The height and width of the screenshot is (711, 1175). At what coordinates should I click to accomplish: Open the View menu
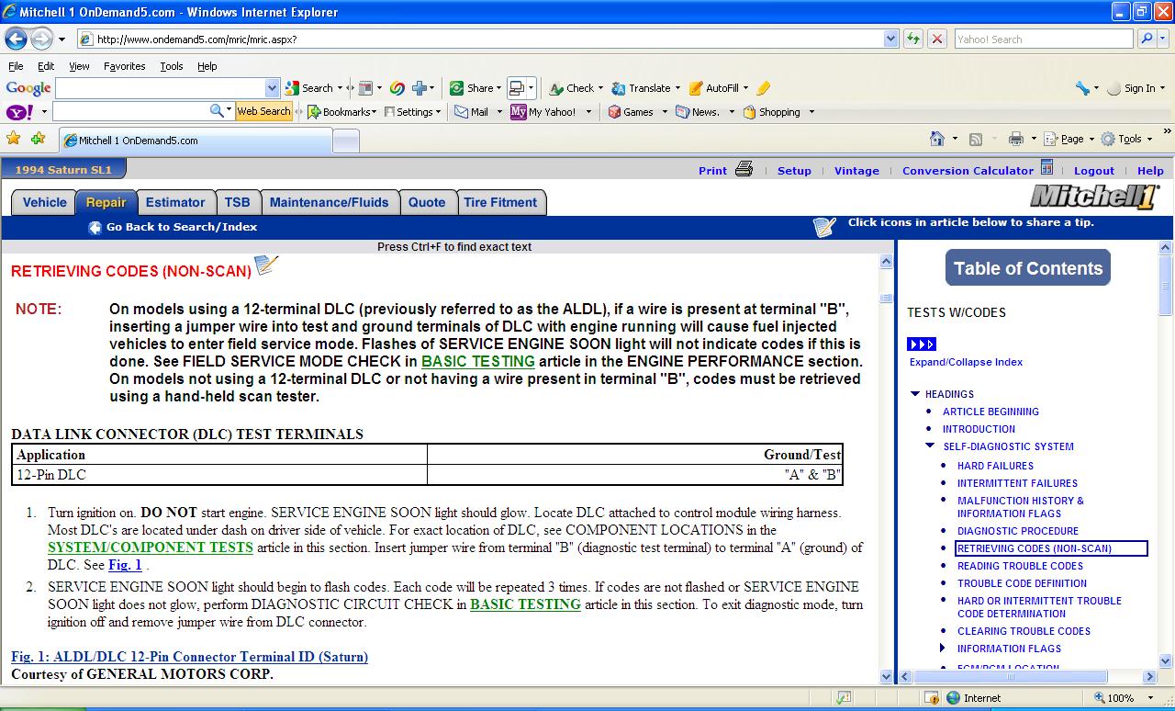79,66
